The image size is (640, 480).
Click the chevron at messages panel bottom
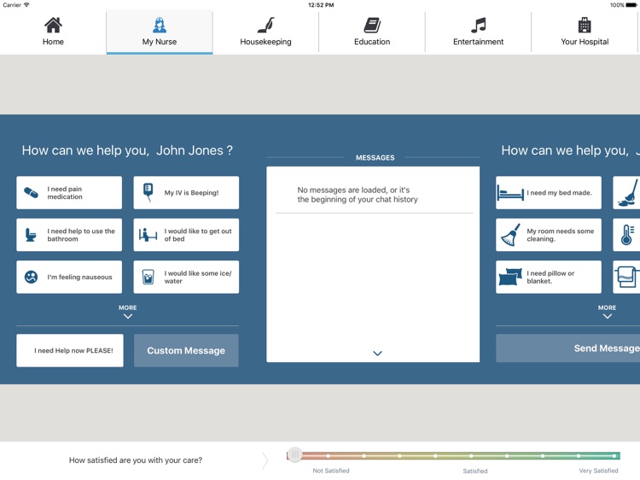click(x=377, y=354)
